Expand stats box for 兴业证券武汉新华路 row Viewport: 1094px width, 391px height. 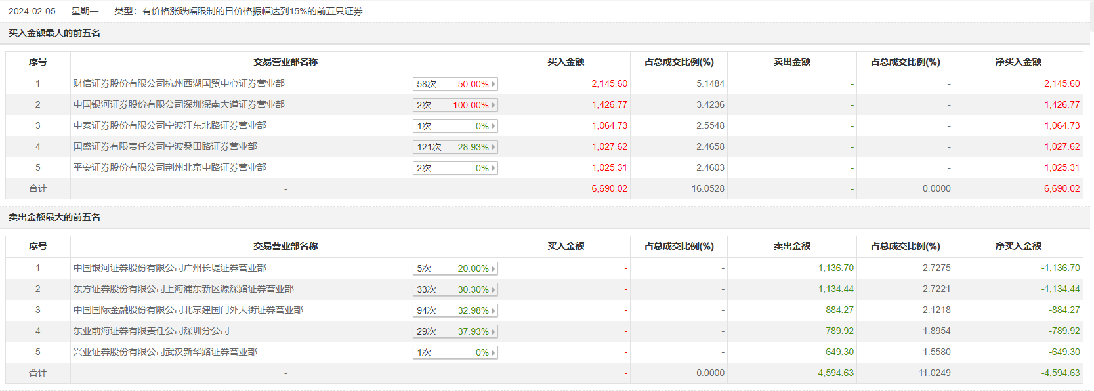[455, 352]
